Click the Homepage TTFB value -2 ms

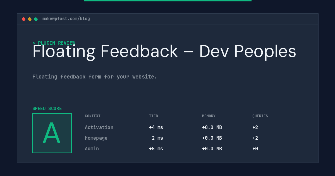156,138
